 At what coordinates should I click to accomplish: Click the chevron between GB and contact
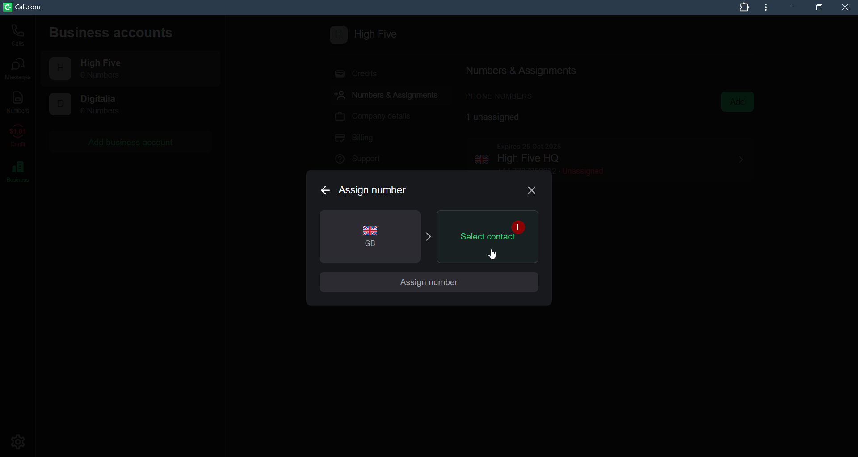click(x=429, y=237)
